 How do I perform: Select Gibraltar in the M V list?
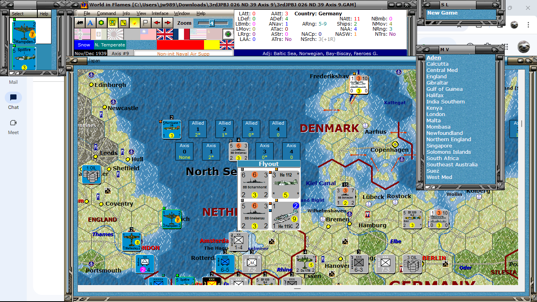pyautogui.click(x=437, y=83)
